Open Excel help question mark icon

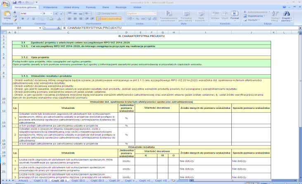[x=284, y=7]
